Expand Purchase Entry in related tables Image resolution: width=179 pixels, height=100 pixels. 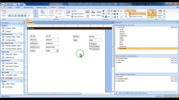(x=116, y=58)
